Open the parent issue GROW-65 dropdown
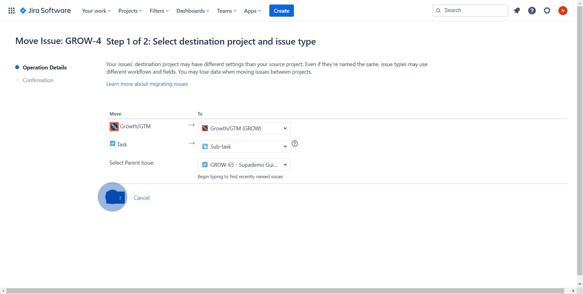583x294 pixels. tap(244, 165)
